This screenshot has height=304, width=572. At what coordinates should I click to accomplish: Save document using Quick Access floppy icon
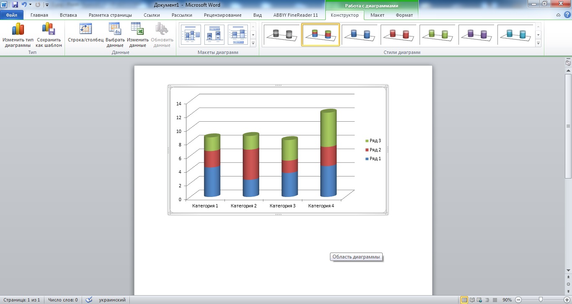tap(15, 5)
